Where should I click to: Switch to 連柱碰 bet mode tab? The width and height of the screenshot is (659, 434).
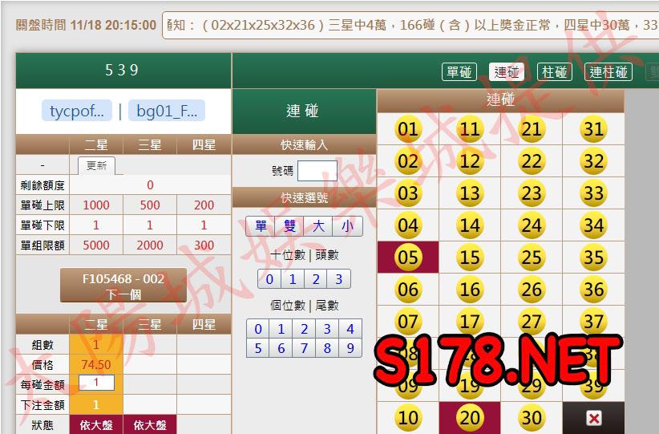click(608, 72)
